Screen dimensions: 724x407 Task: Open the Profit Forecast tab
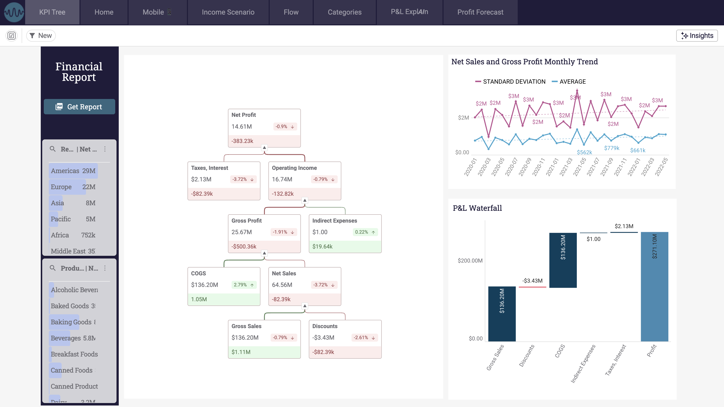point(480,12)
